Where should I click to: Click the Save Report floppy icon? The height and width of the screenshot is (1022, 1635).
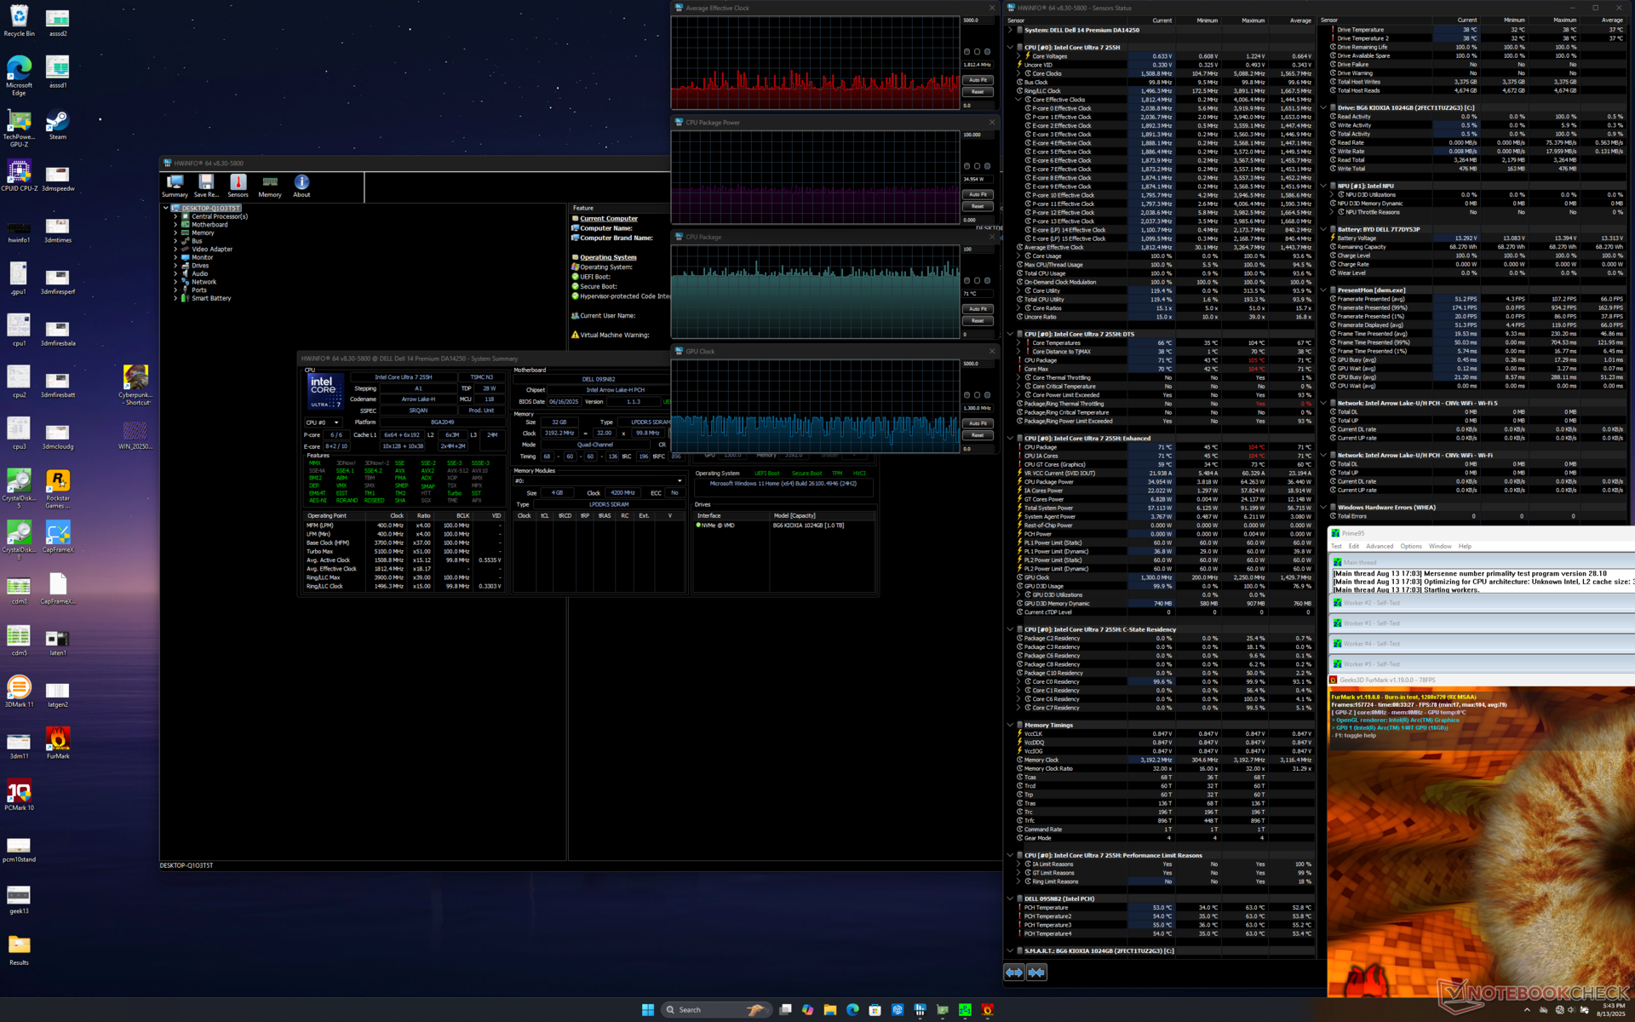click(206, 186)
